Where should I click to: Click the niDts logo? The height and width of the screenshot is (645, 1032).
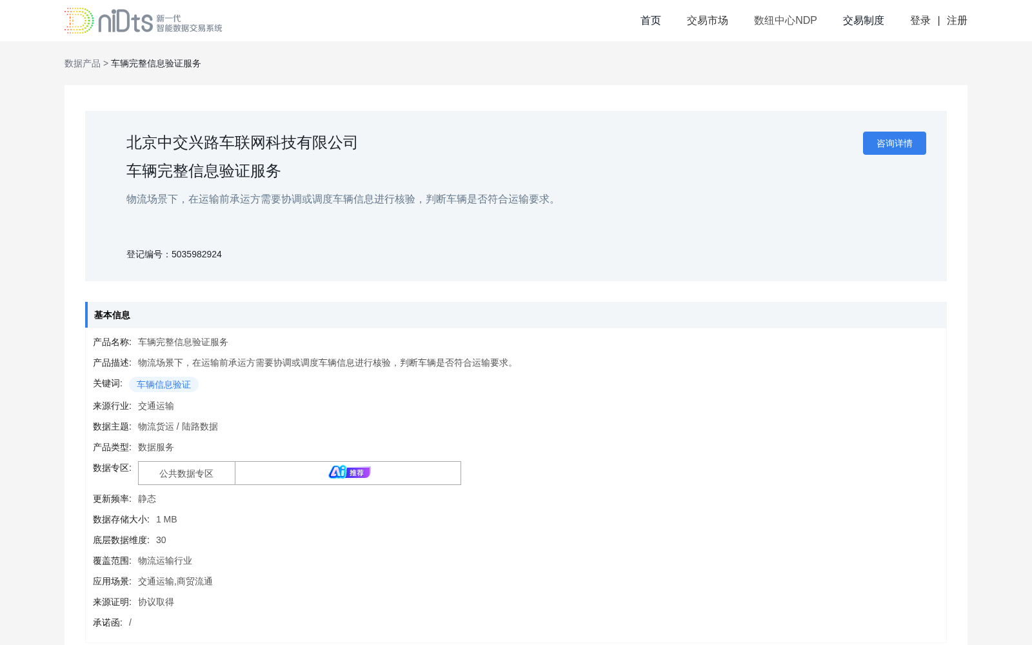143,21
